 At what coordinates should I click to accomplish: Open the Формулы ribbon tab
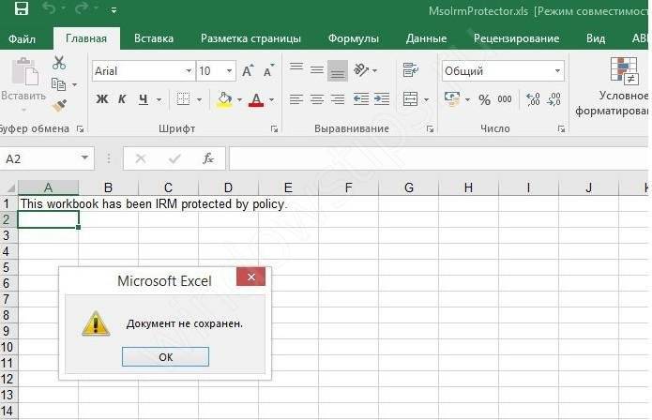coord(353,38)
